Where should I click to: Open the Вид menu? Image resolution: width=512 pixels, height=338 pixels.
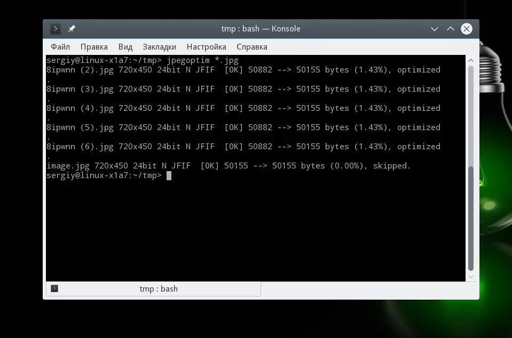point(125,47)
